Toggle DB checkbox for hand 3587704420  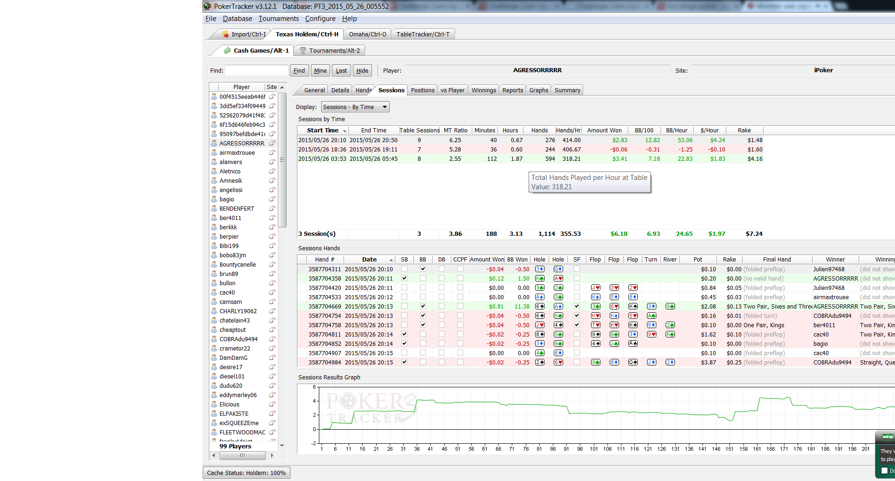coord(441,288)
